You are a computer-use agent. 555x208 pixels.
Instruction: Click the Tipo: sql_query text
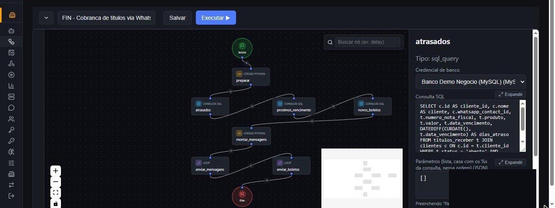coord(437,59)
